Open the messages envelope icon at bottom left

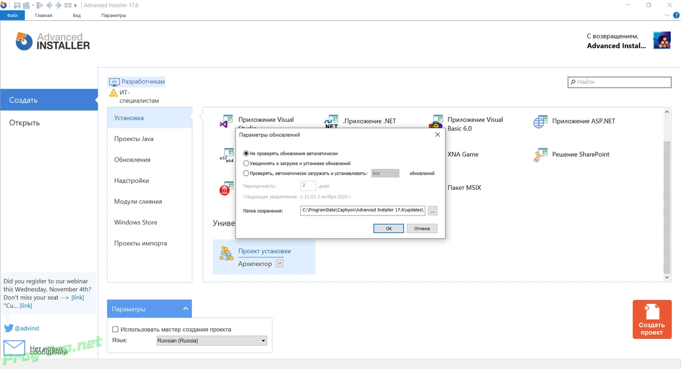click(15, 347)
